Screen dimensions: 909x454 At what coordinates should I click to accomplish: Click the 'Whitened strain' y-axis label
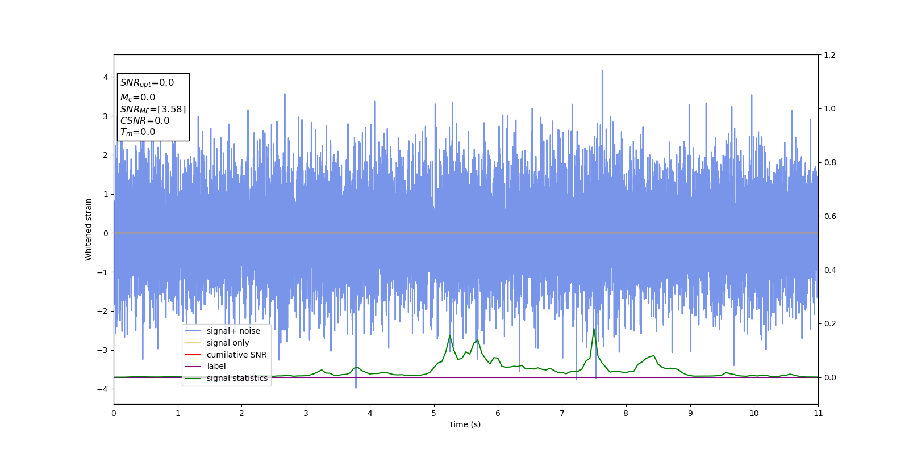tap(89, 229)
